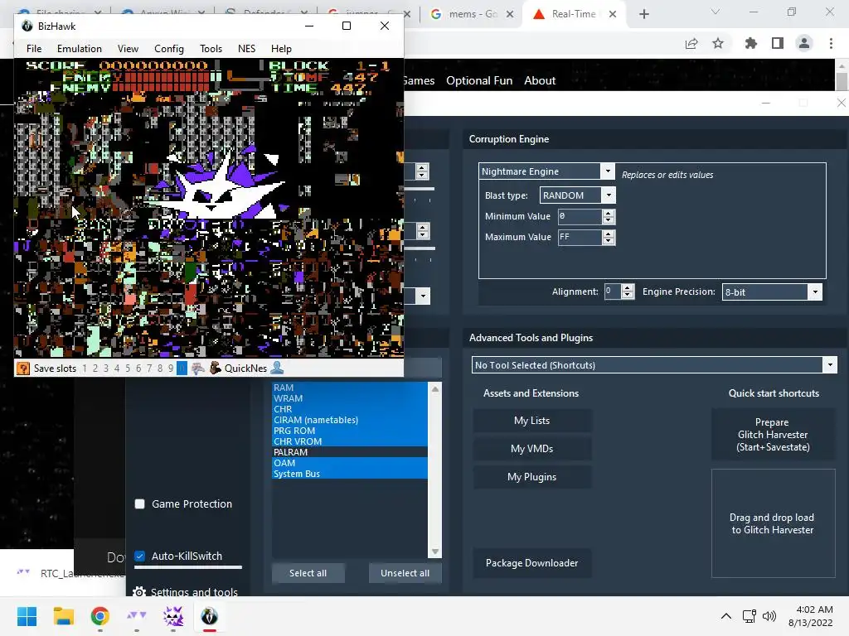Viewport: 849px width, 636px height.
Task: Open the Package Downloader
Action: click(x=532, y=563)
